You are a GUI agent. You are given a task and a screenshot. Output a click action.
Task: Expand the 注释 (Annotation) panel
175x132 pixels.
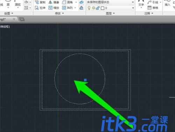coord(149,13)
